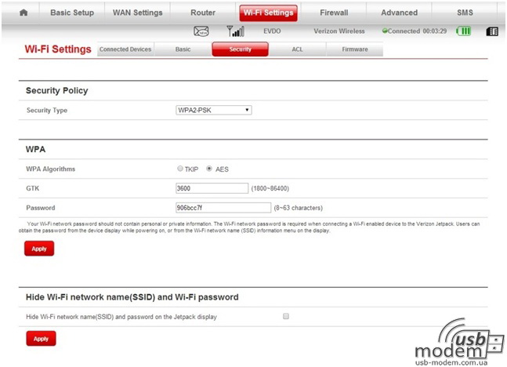Switch to the Router tab

pyautogui.click(x=203, y=13)
